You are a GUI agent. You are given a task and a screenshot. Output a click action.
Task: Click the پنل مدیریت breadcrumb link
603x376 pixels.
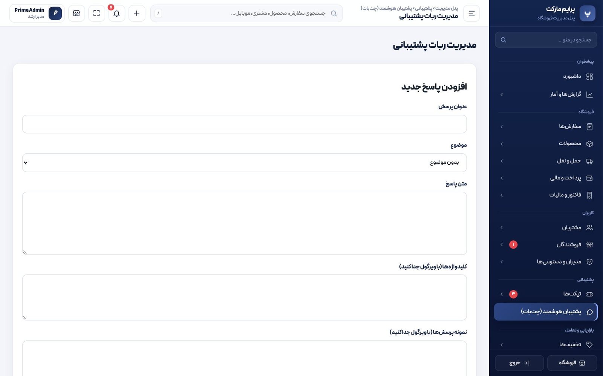click(447, 8)
